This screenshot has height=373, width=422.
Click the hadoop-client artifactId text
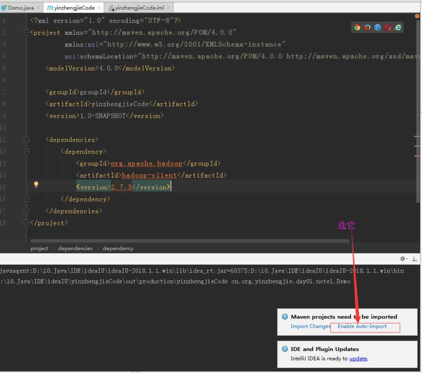149,175
